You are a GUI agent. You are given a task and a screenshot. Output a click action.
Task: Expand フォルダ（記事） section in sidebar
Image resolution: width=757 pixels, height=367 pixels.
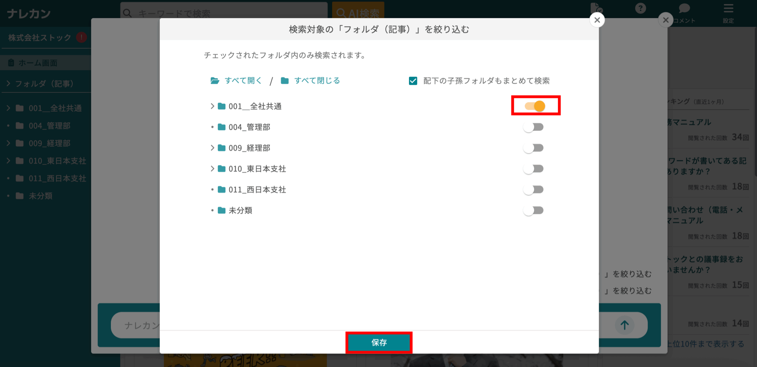coord(8,83)
